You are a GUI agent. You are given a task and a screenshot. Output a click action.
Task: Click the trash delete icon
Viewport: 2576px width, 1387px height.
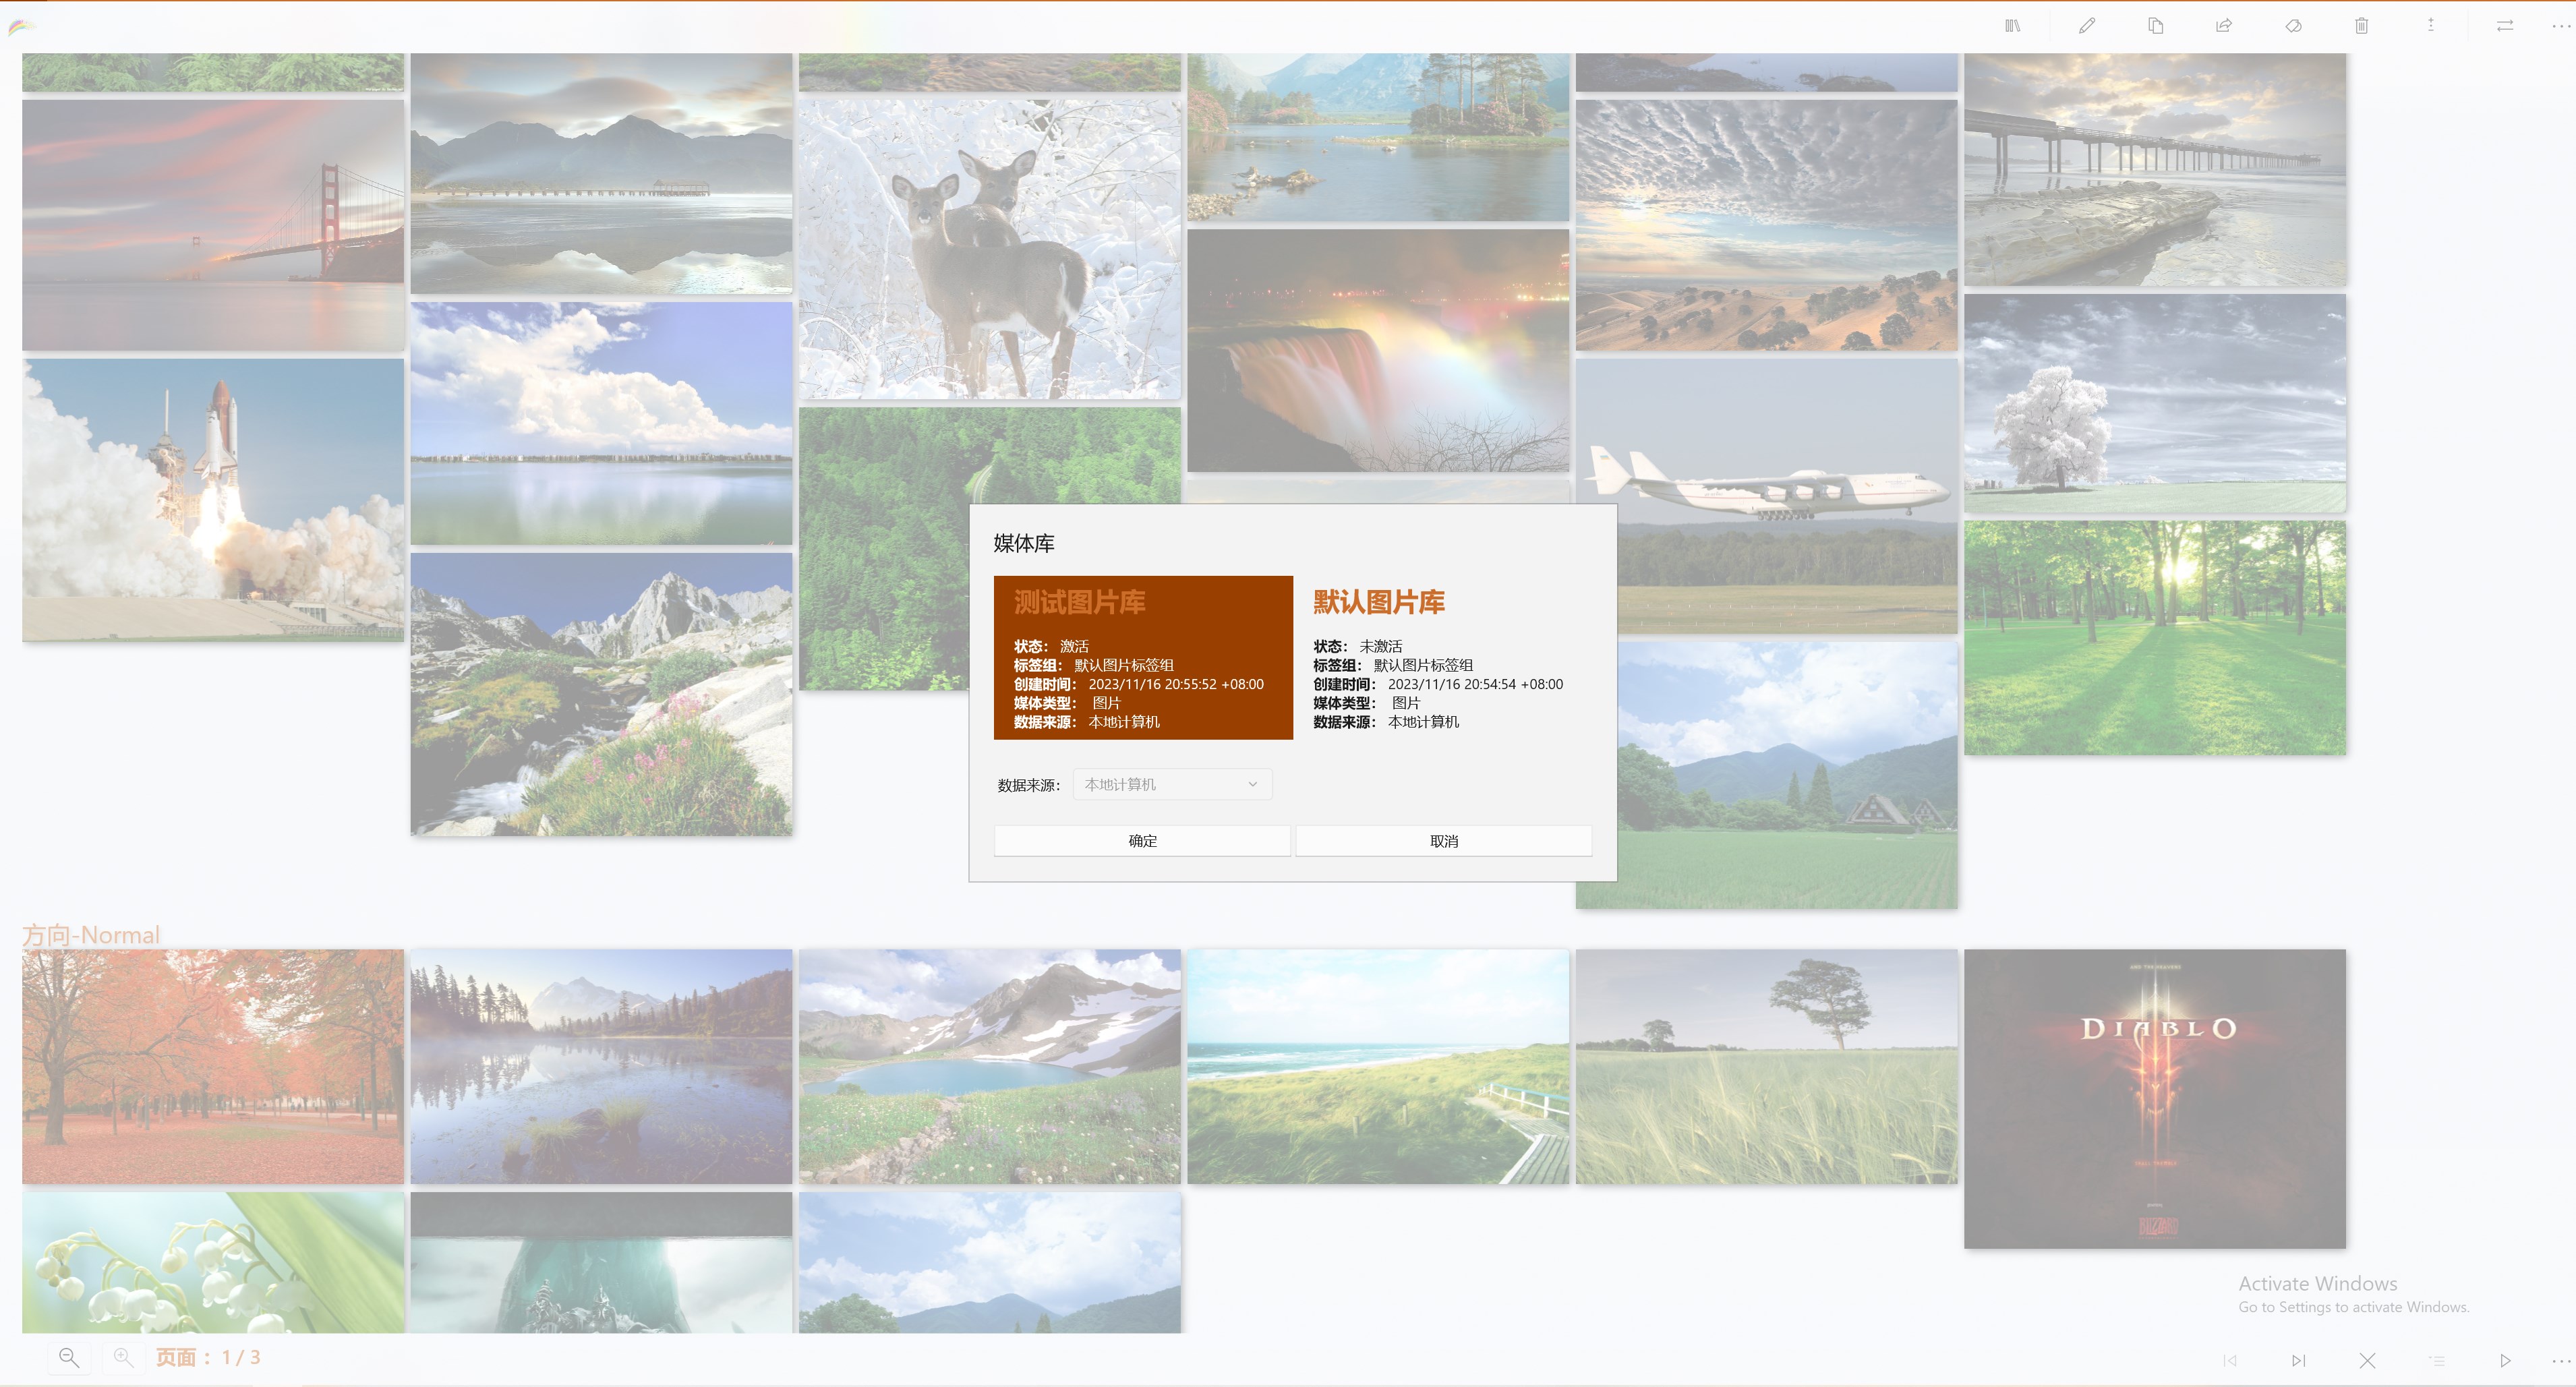[2361, 26]
